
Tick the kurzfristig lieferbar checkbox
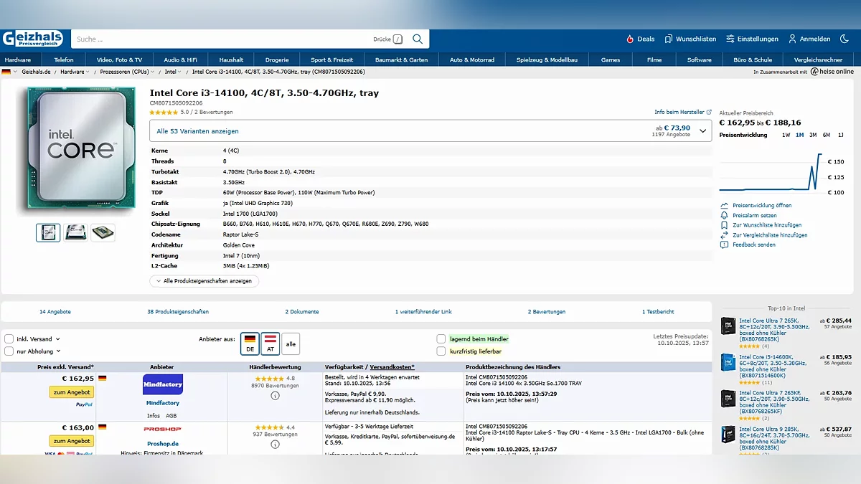click(x=441, y=351)
